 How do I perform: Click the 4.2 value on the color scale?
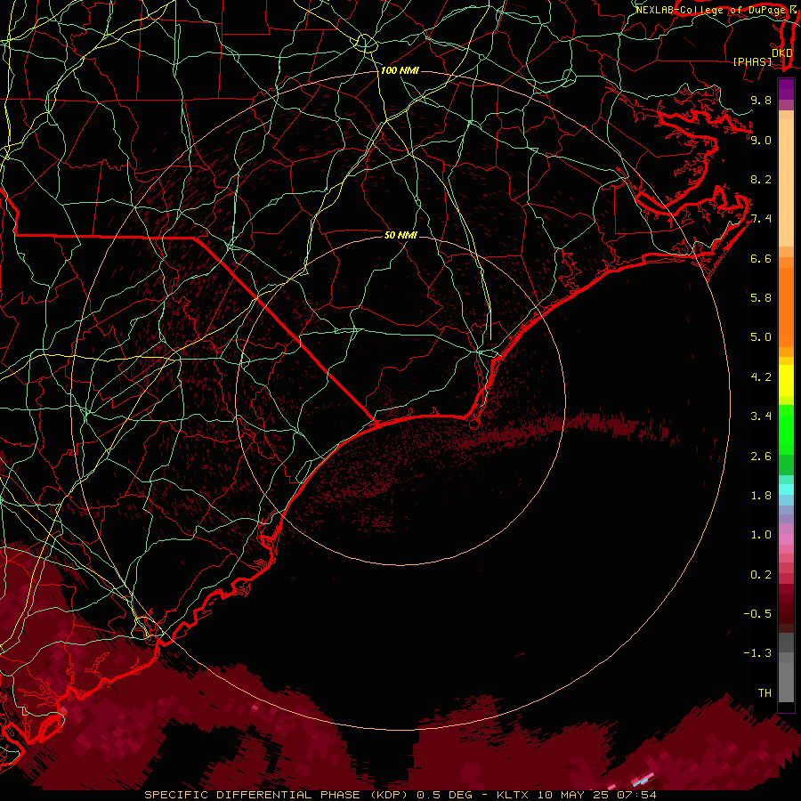click(x=761, y=377)
